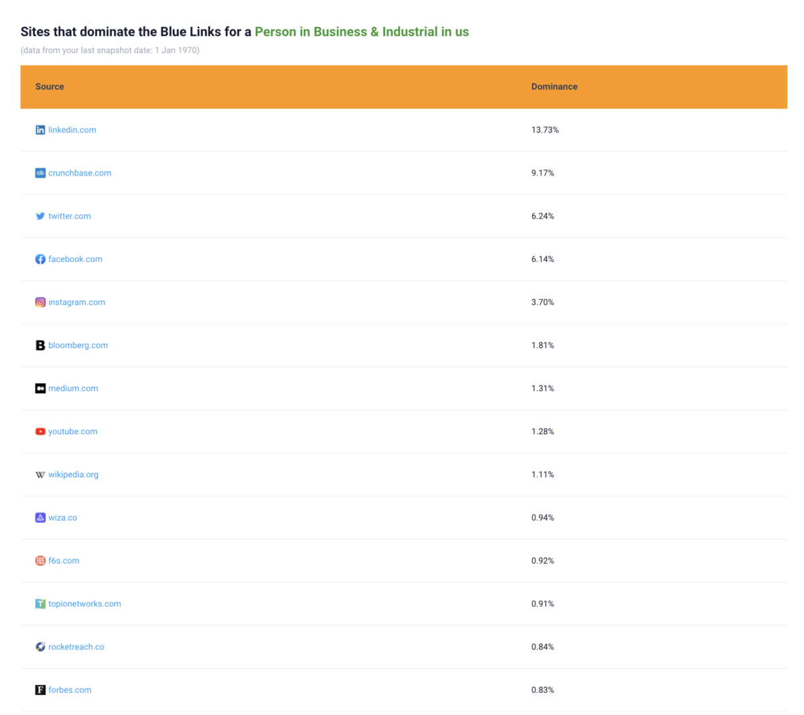Image resolution: width=804 pixels, height=715 pixels.
Task: Click the 0.91% dominance cell
Action: 543,604
